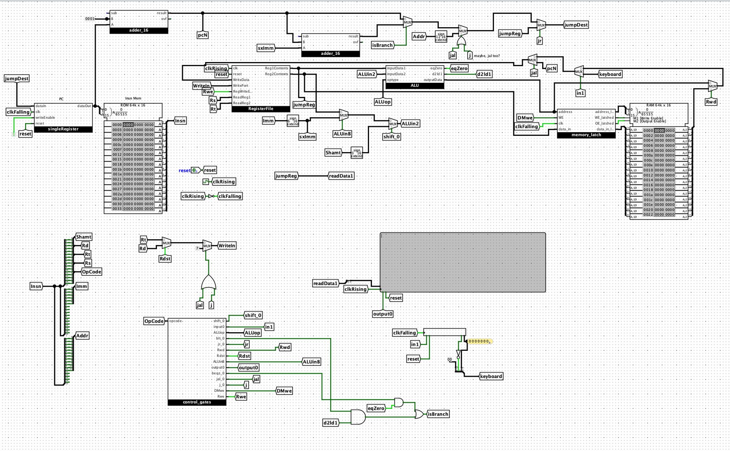Select the MUX controlled by the shift_0 tunnel

click(x=393, y=124)
